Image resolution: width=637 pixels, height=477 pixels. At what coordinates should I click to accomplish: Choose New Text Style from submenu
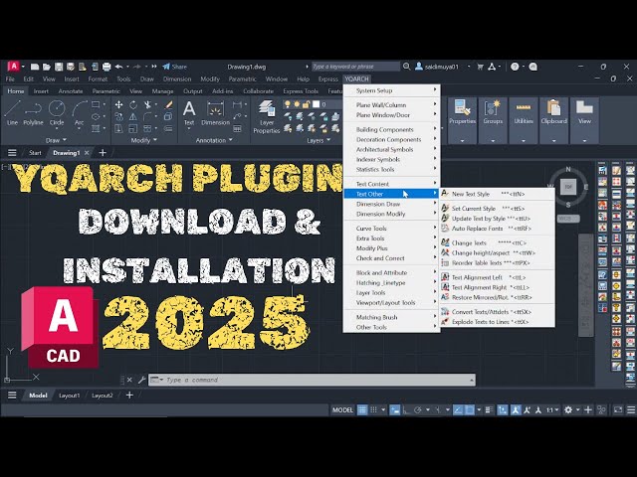click(x=498, y=194)
